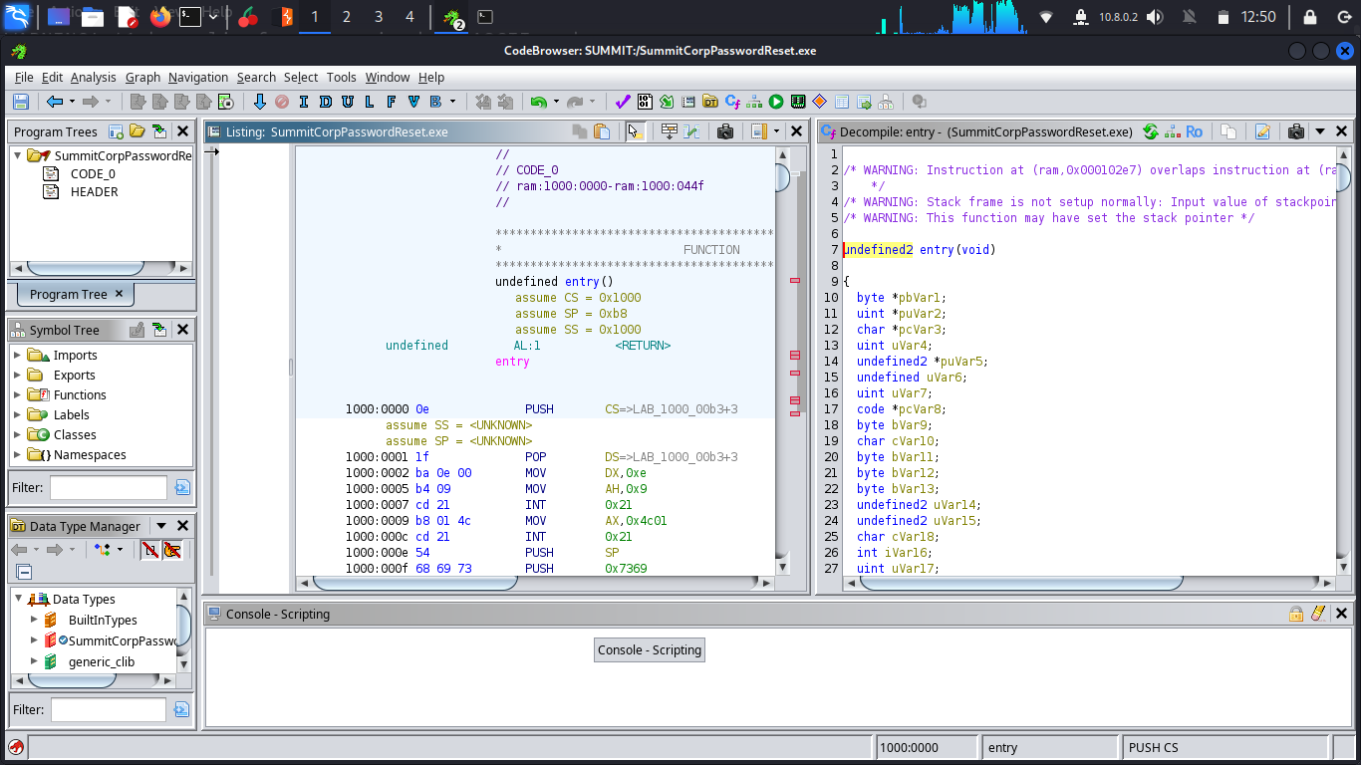
Task: Click the Decompile 'Ro' read-only toggle
Action: click(x=1194, y=131)
